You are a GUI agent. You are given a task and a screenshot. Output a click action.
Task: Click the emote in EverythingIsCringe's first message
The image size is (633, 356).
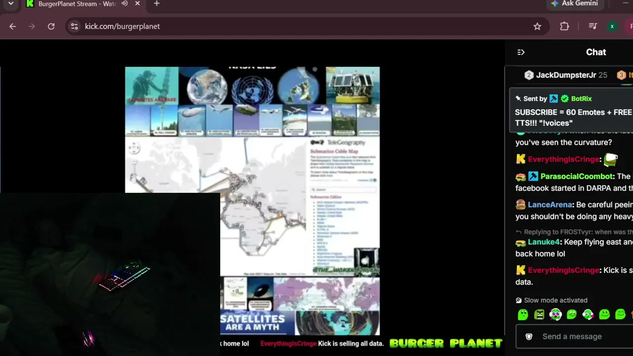point(611,159)
